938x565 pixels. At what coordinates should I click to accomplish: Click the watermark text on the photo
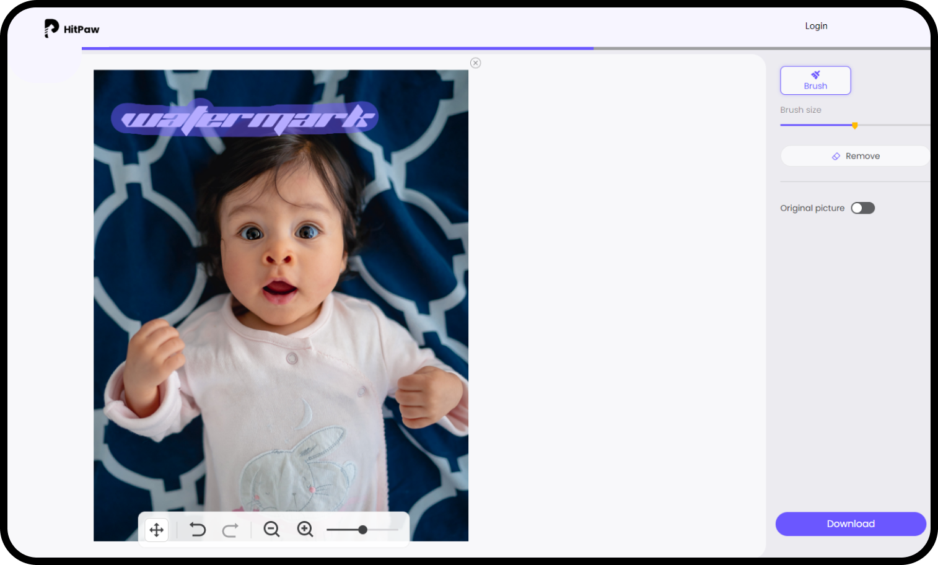pos(244,118)
